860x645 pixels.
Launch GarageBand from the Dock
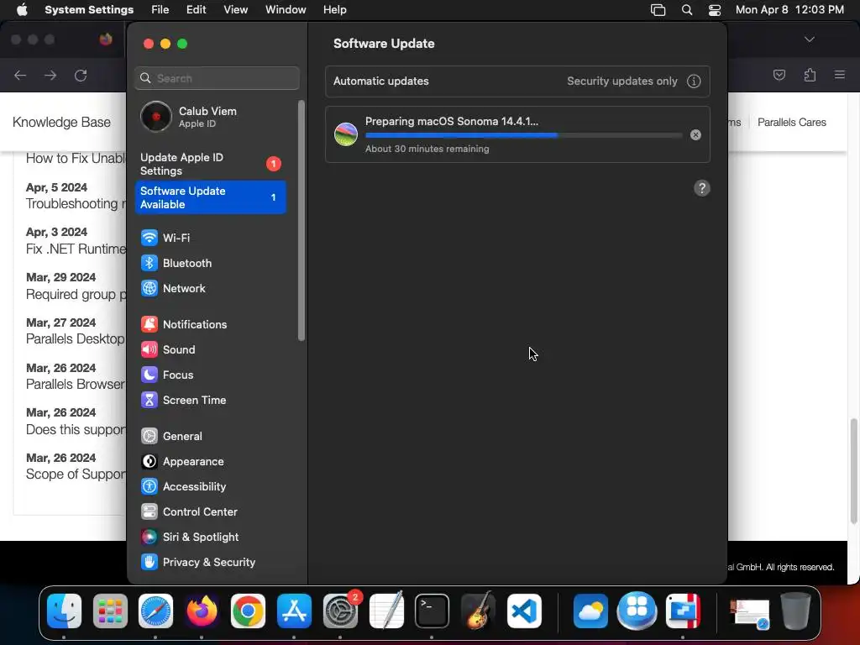click(x=478, y=611)
